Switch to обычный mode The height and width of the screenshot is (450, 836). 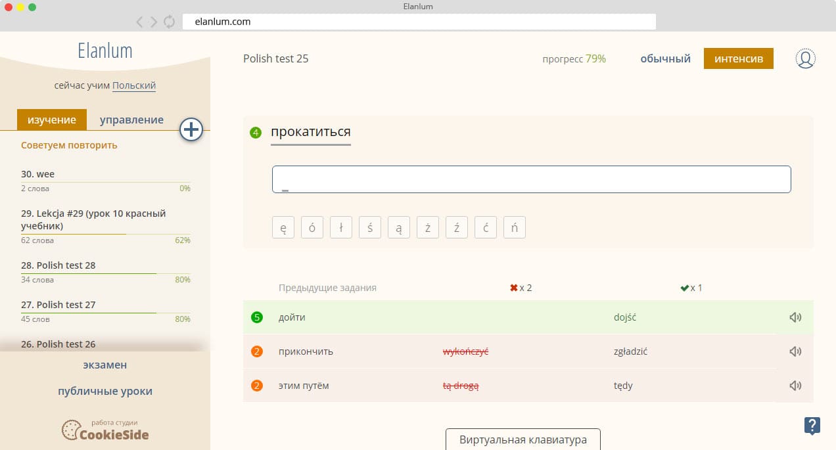tap(665, 58)
